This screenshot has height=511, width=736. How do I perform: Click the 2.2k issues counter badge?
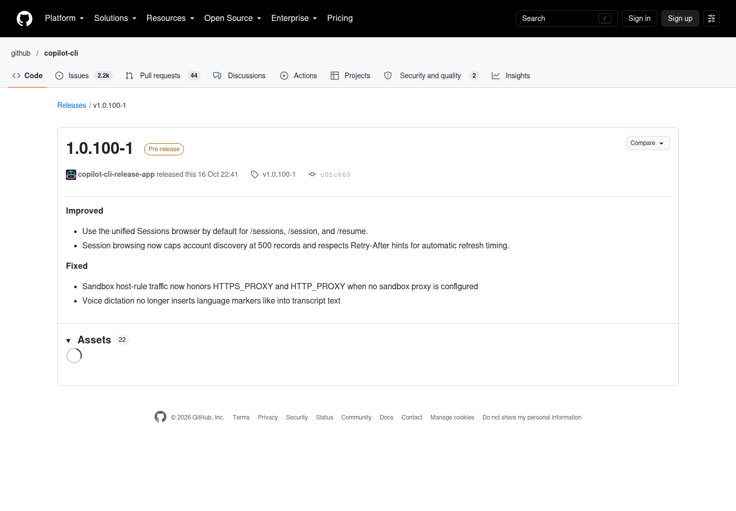click(103, 76)
